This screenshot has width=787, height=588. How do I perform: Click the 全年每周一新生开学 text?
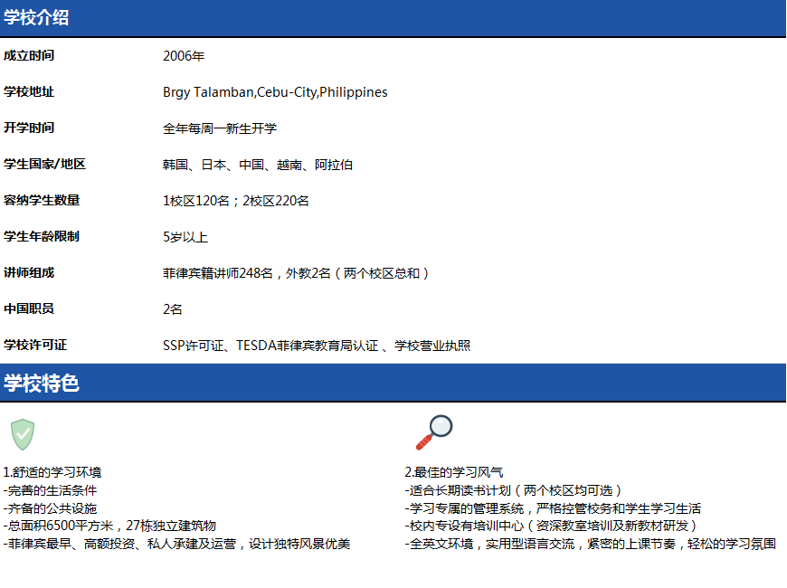pos(220,128)
